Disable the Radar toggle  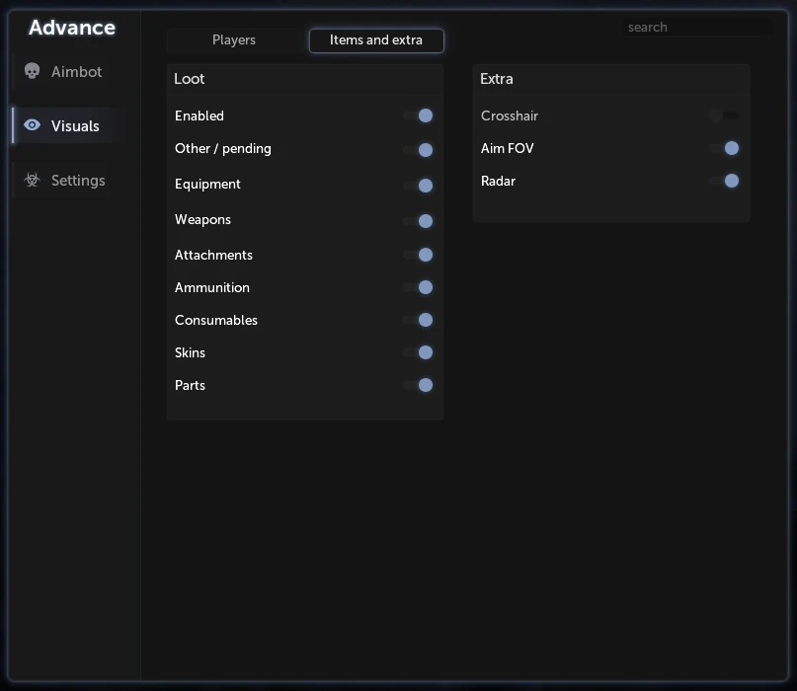[724, 181]
